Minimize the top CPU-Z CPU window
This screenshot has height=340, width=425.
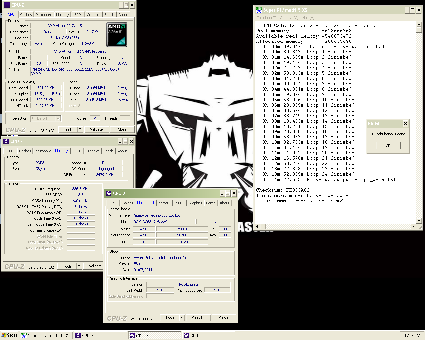(x=121, y=5)
